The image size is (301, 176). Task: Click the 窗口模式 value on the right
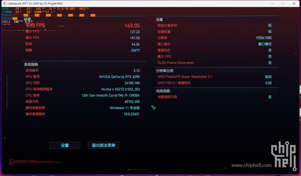point(265,44)
